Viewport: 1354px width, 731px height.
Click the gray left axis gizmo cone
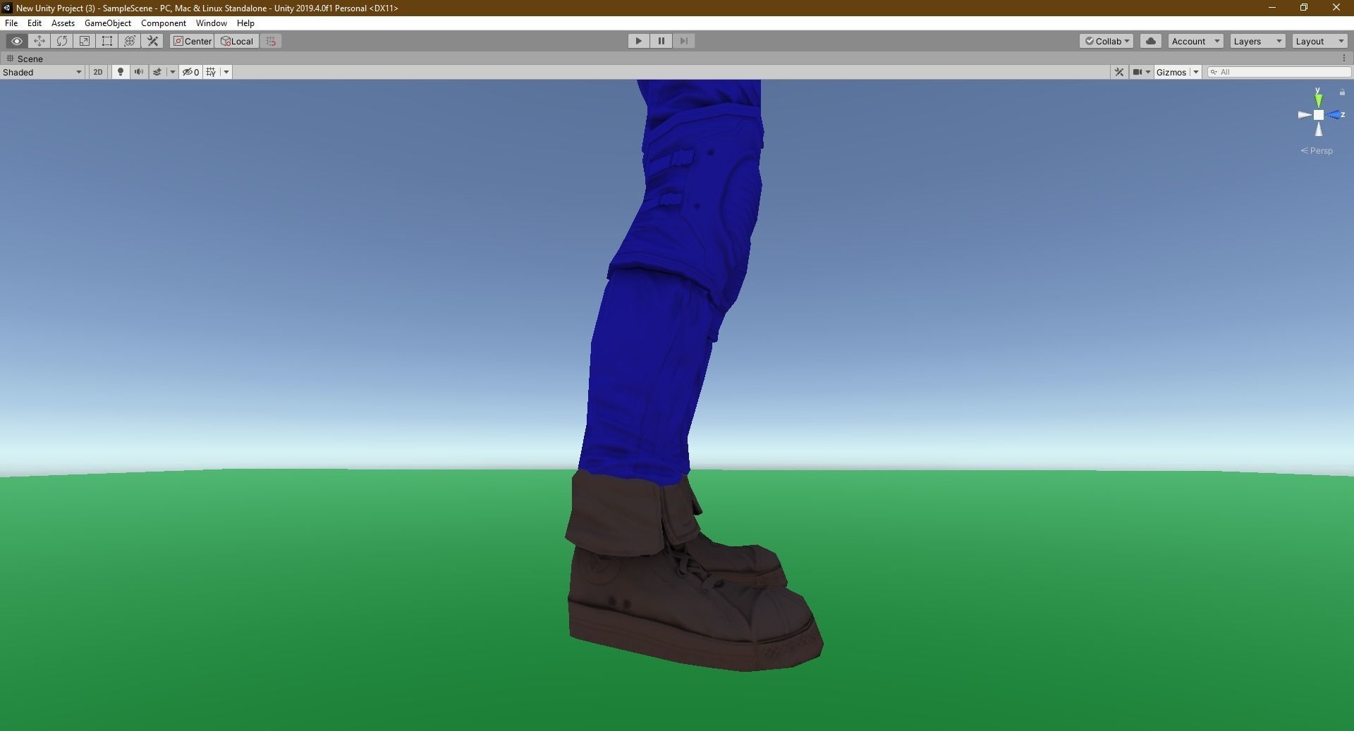[1305, 115]
